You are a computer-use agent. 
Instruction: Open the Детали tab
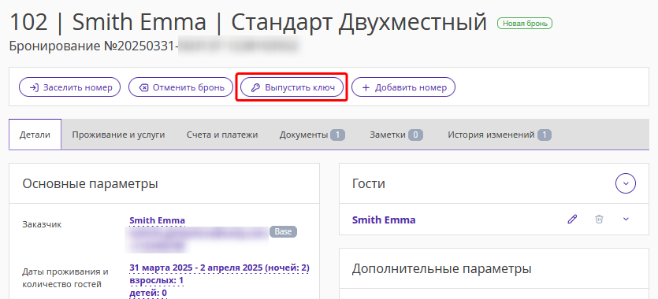tap(35, 135)
